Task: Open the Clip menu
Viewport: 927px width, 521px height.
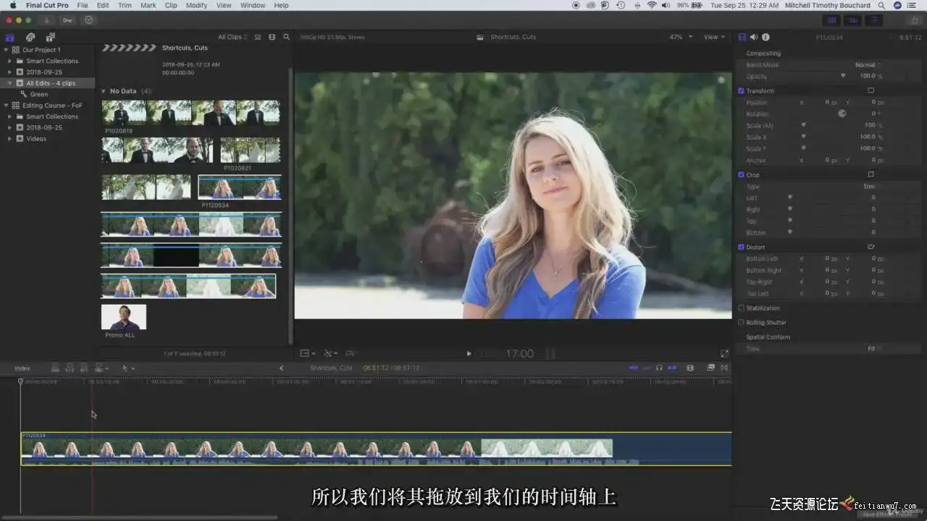Action: (171, 5)
